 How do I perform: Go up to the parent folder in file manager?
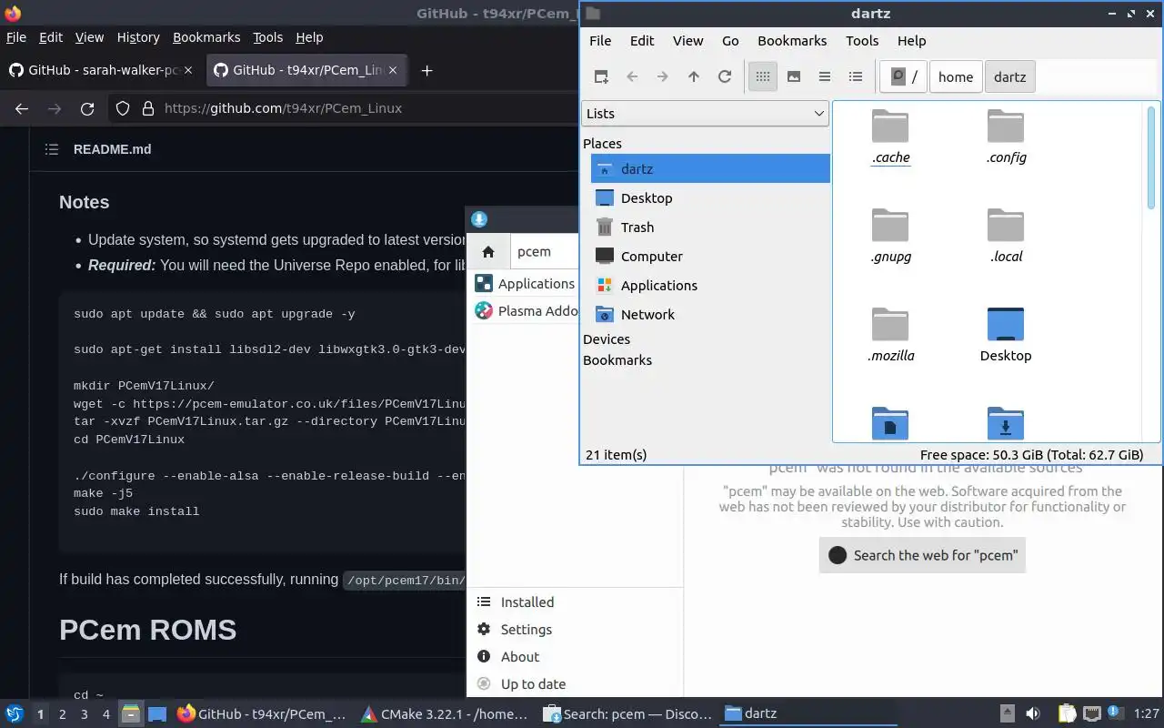pyautogui.click(x=694, y=77)
